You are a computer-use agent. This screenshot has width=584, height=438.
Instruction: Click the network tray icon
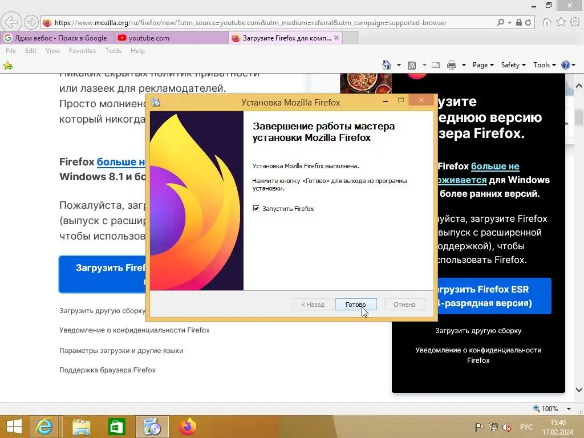click(x=493, y=427)
